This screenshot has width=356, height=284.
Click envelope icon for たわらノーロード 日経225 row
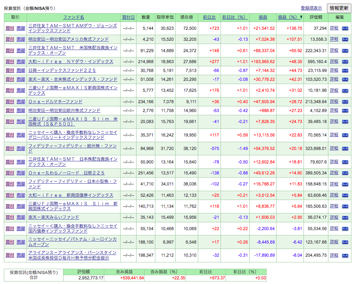click(x=345, y=173)
